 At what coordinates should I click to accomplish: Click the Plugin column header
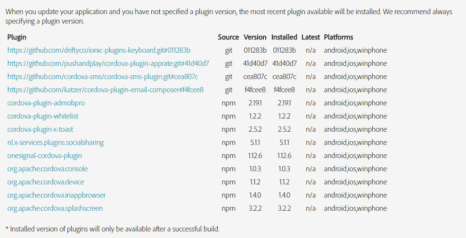click(17, 37)
